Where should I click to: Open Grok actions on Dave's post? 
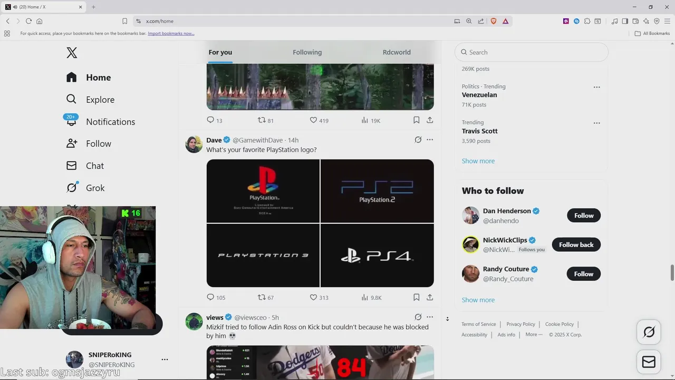click(418, 140)
